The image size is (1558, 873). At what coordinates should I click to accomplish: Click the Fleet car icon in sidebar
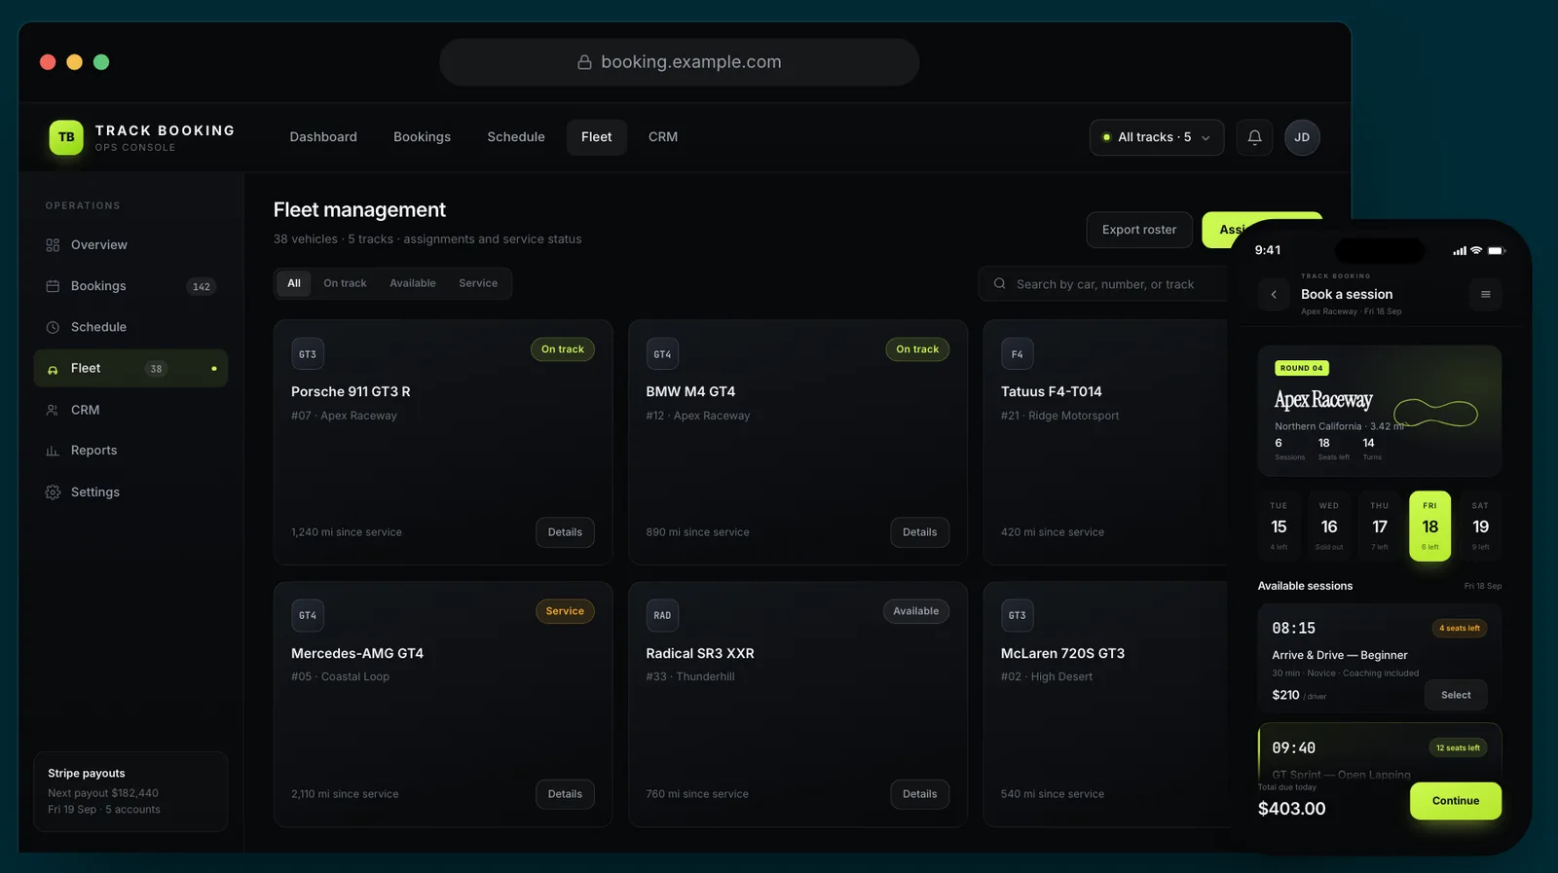pyautogui.click(x=53, y=369)
